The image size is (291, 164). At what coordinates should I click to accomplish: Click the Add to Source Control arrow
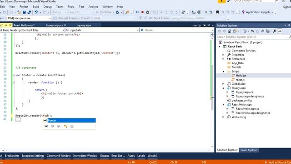coord(266,162)
